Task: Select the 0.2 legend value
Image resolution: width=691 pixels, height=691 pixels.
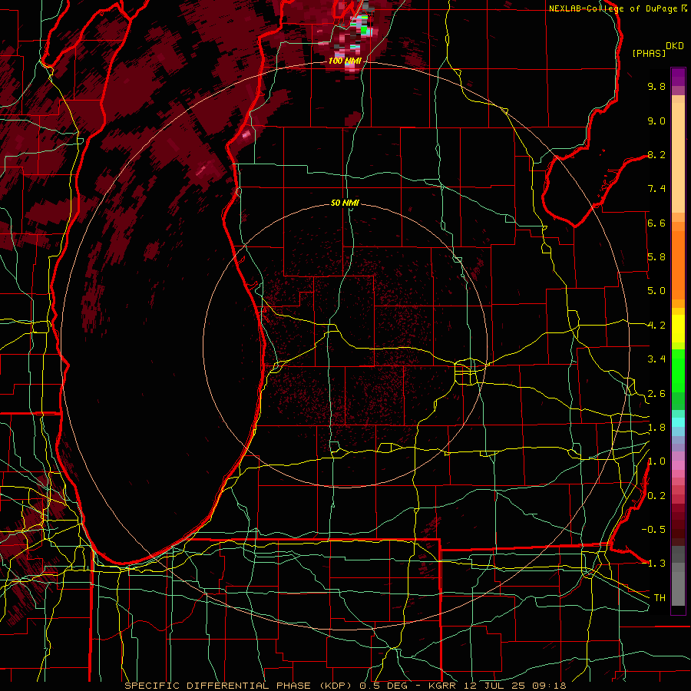Action: pos(656,496)
